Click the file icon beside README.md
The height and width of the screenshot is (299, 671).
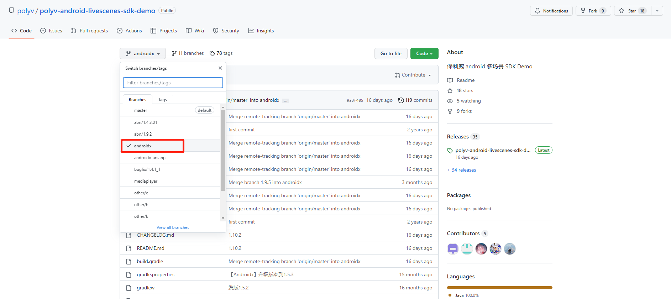129,248
